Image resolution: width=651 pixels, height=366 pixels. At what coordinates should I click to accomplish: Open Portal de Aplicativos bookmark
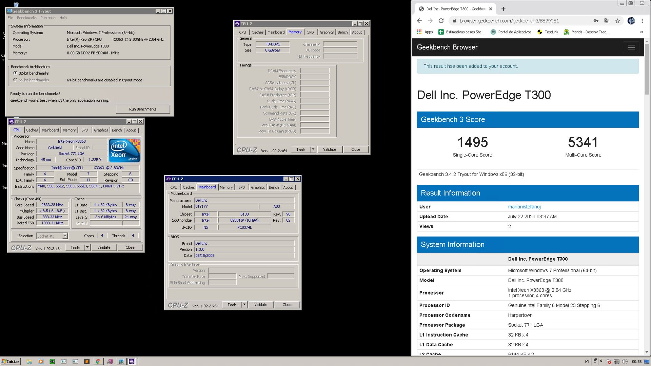click(511, 32)
